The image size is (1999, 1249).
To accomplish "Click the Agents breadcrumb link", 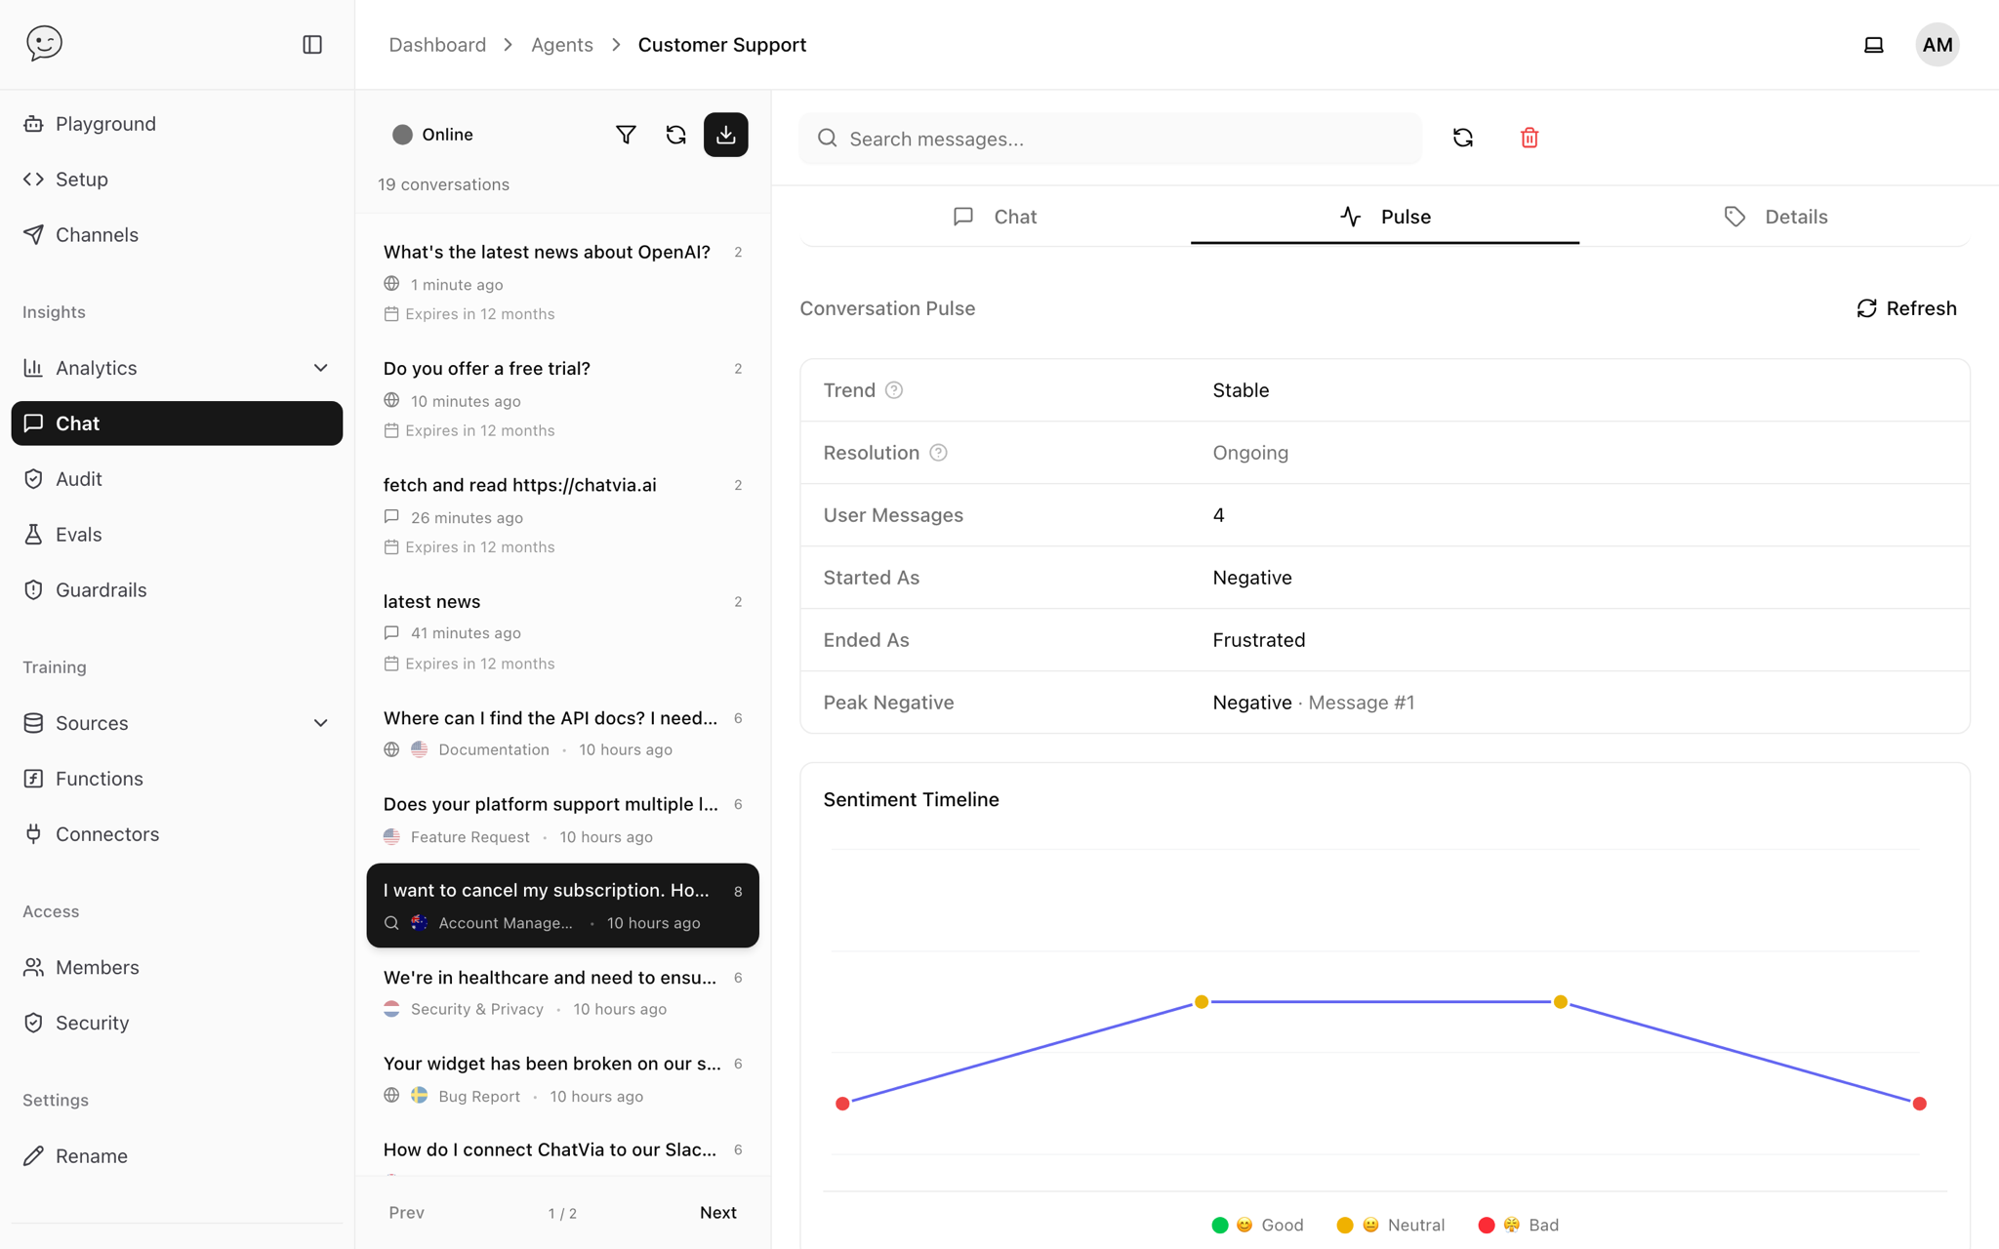I will (562, 45).
